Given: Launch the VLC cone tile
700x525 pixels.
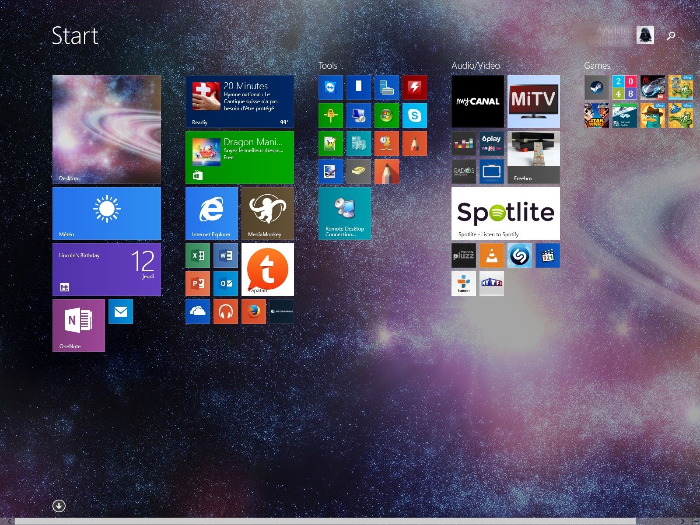Looking at the screenshot, I should click(x=492, y=255).
